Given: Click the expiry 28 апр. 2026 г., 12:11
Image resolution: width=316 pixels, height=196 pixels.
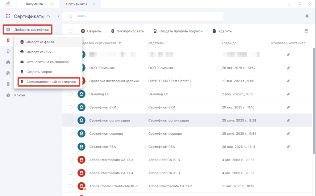Looking at the screenshot, I should click(238, 147).
